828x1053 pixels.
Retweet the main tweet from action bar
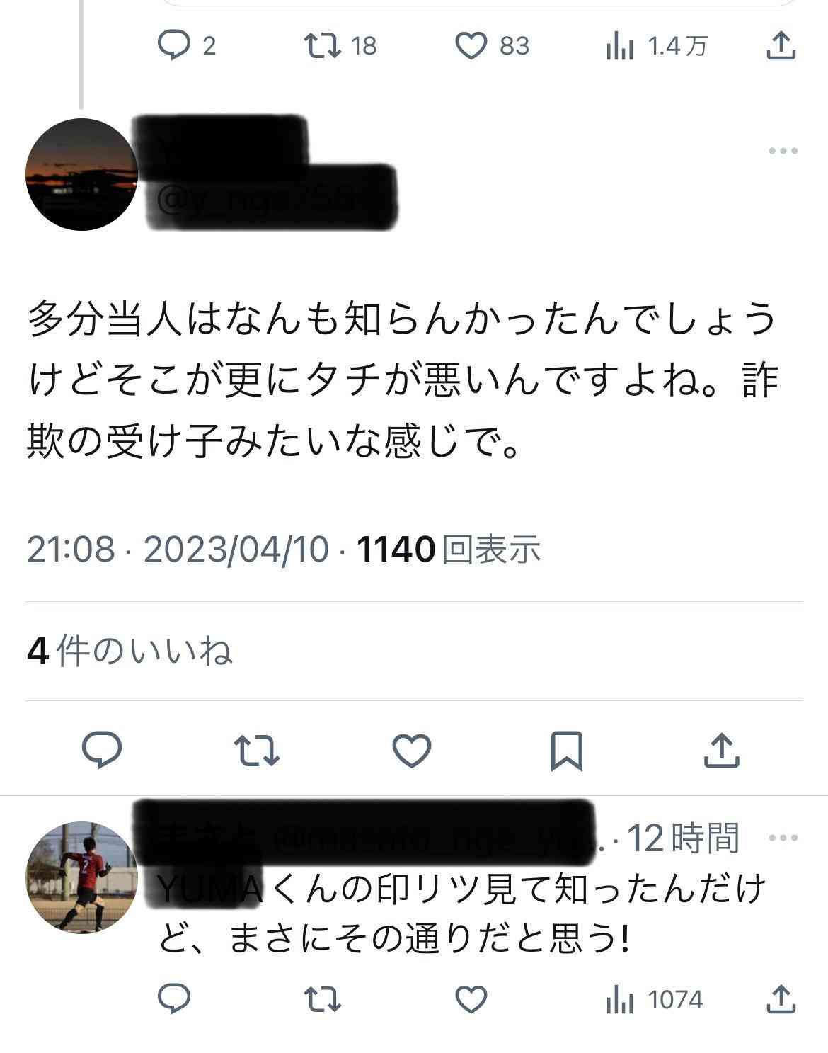pos(258,751)
